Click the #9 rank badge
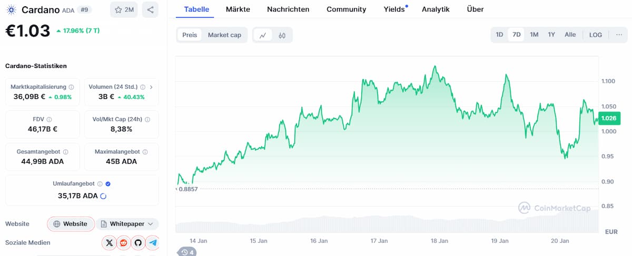The image size is (632, 256). click(84, 9)
